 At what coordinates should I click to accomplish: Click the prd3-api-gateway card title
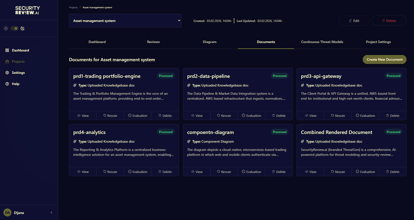[x=321, y=76]
